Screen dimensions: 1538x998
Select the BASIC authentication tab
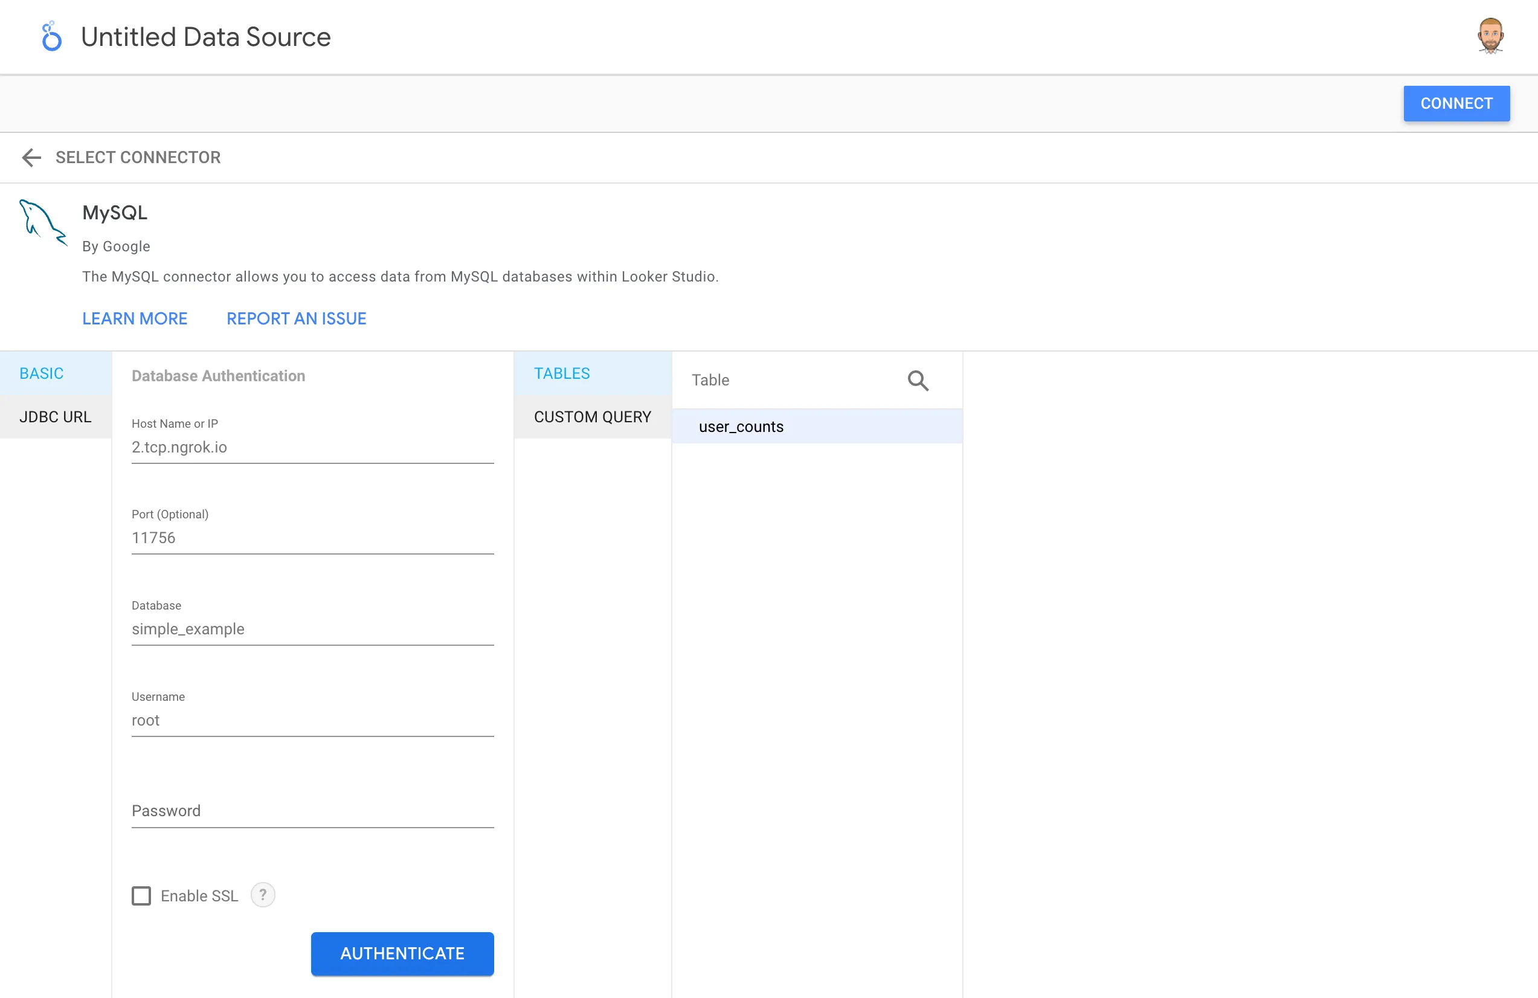click(41, 373)
